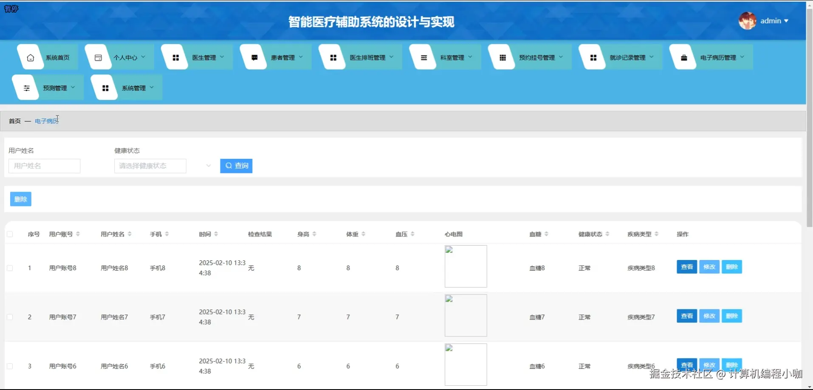
Task: Select the 科室管理 list icon
Action: [x=423, y=57]
